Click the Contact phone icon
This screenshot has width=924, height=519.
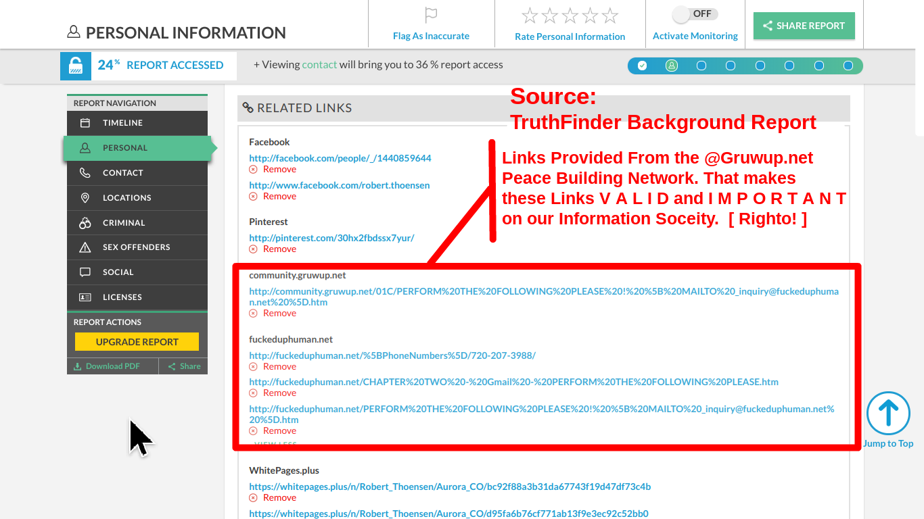tap(85, 173)
